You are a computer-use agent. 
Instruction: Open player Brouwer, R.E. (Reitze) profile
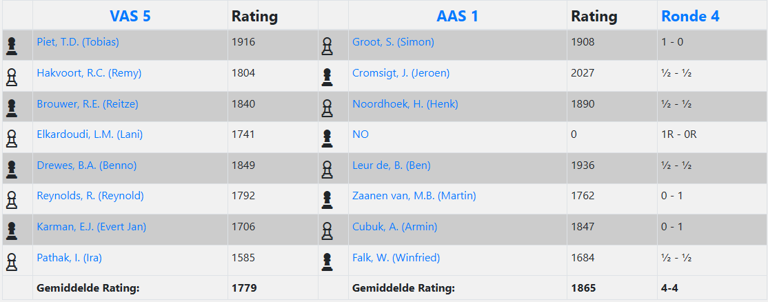tap(88, 104)
